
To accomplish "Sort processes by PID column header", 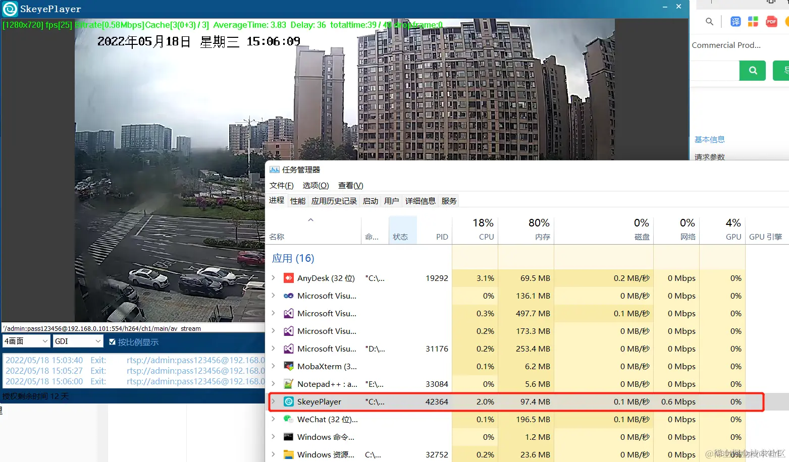I will (x=434, y=229).
